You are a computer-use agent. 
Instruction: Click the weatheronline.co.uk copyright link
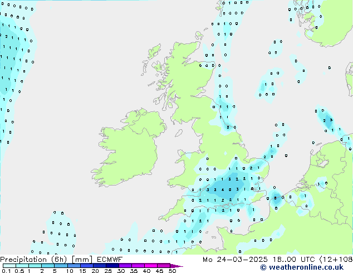(302, 267)
